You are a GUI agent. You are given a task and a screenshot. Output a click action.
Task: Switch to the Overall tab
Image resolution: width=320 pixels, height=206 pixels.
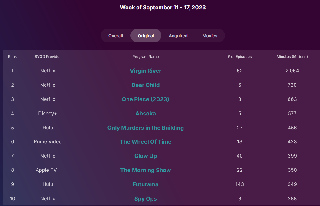pyautogui.click(x=116, y=36)
